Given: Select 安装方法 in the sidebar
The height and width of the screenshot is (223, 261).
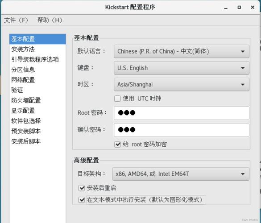Looking at the screenshot, I should 37,49.
